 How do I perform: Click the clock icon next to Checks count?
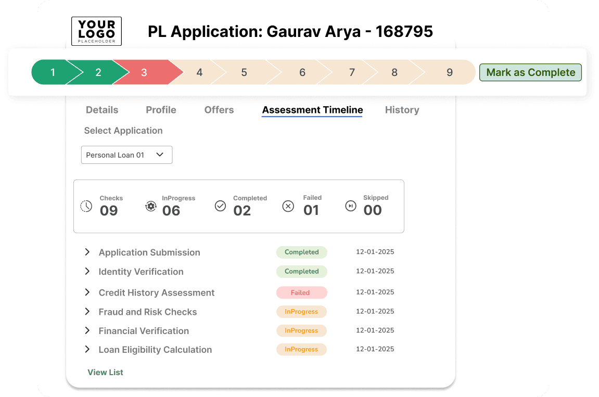pyautogui.click(x=86, y=206)
